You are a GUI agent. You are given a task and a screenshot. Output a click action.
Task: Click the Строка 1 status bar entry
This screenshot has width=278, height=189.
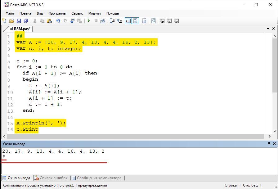coord(233,185)
